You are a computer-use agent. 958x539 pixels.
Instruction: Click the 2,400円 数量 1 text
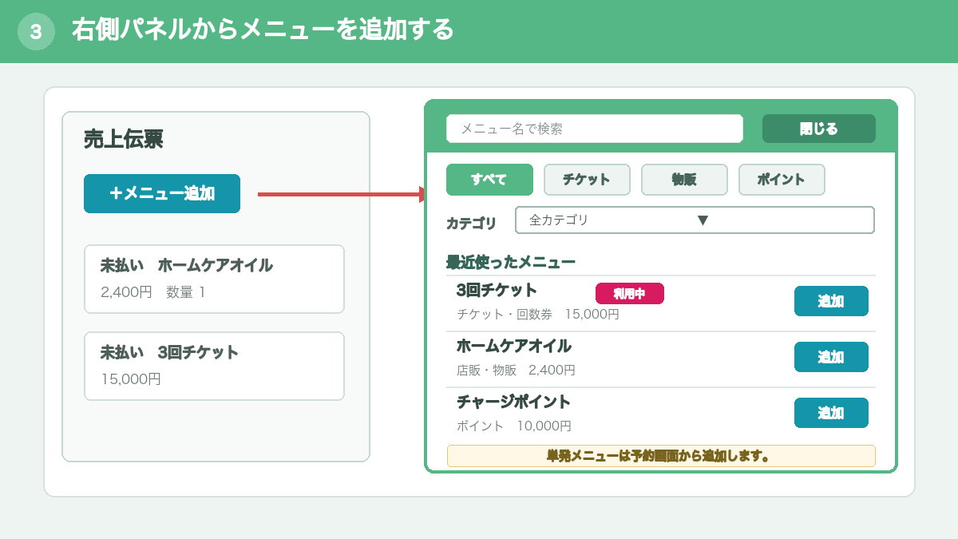pos(153,292)
